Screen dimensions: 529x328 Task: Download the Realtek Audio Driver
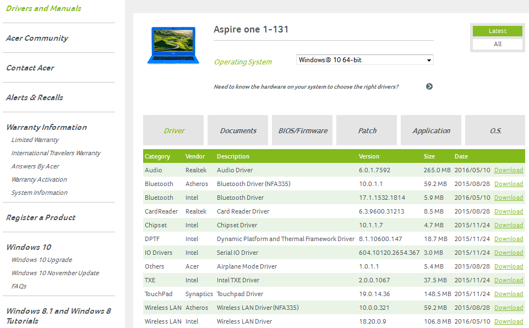pyautogui.click(x=509, y=170)
